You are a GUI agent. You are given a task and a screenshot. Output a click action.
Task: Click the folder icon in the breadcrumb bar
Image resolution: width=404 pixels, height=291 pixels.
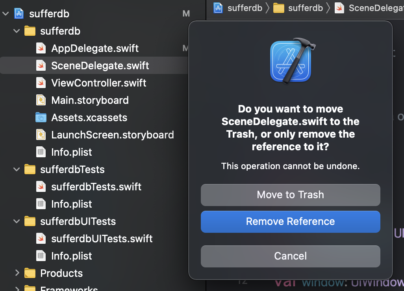pos(278,8)
